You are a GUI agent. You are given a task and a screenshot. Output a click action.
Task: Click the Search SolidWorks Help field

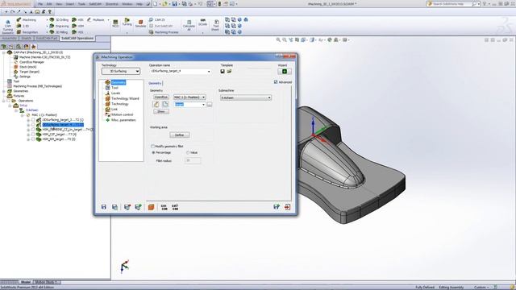click(x=453, y=4)
